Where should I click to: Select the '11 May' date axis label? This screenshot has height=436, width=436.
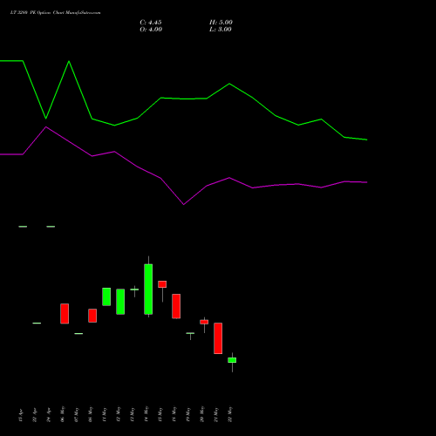[x=105, y=414]
